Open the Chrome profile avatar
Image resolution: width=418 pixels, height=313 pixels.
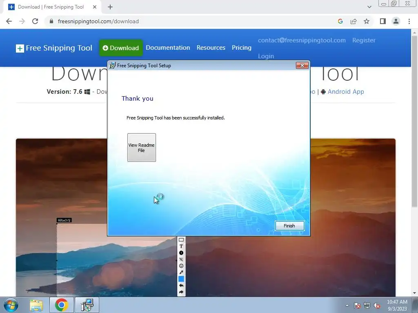396,21
